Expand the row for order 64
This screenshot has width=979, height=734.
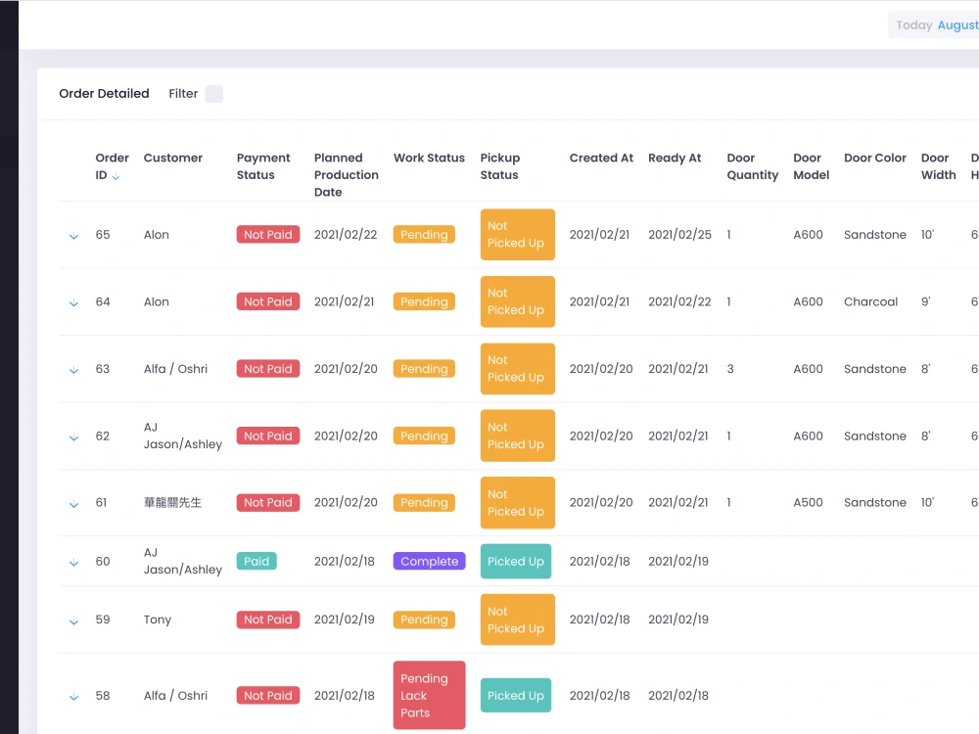pyautogui.click(x=73, y=302)
